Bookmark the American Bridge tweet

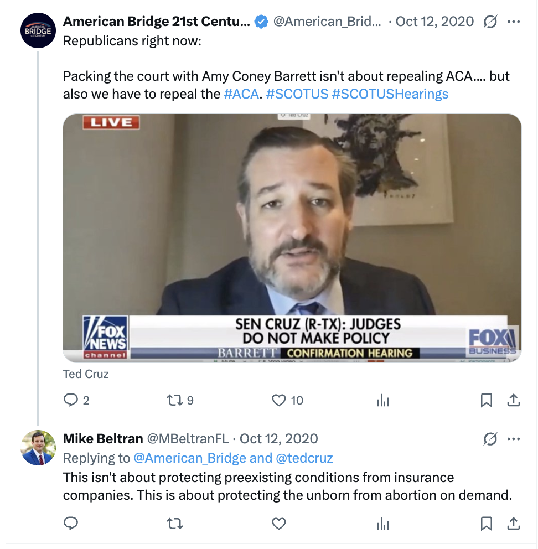pos(486,400)
